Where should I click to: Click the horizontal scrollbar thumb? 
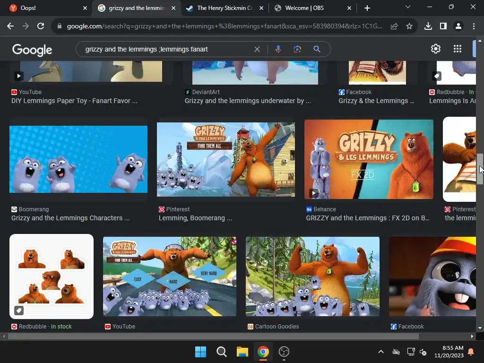click(x=213, y=337)
